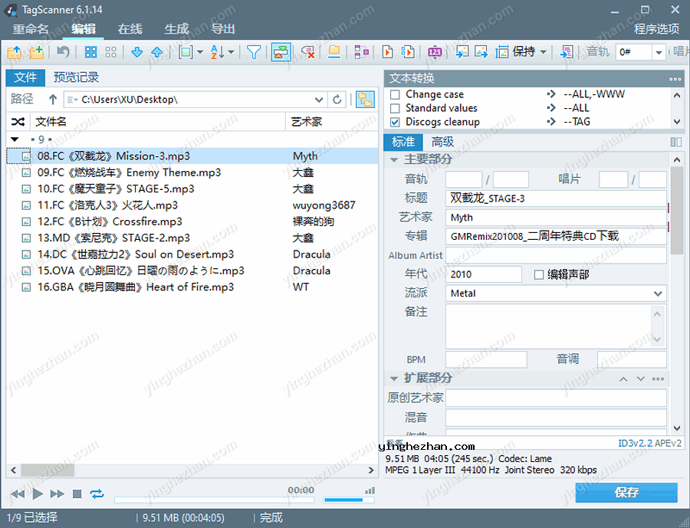This screenshot has height=528, width=690.
Task: Collapse the 主要部分 section
Action: coord(394,159)
